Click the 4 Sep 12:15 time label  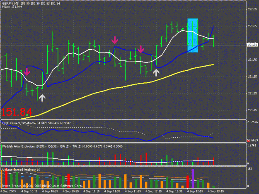point(154,192)
